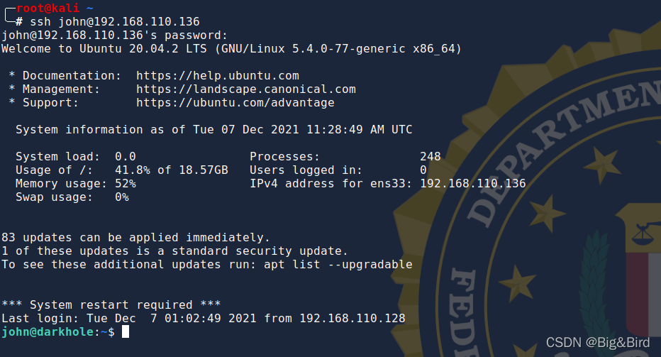Click the gold star above the scales emblem
The width and height of the screenshot is (661, 357).
click(604, 162)
